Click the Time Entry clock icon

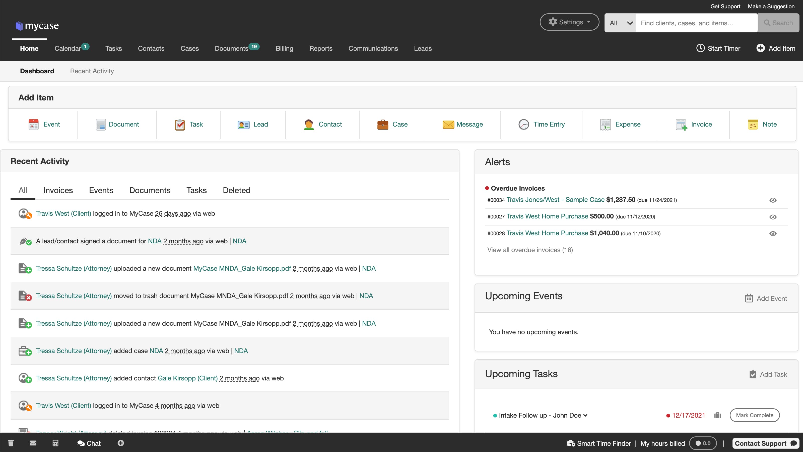(523, 125)
